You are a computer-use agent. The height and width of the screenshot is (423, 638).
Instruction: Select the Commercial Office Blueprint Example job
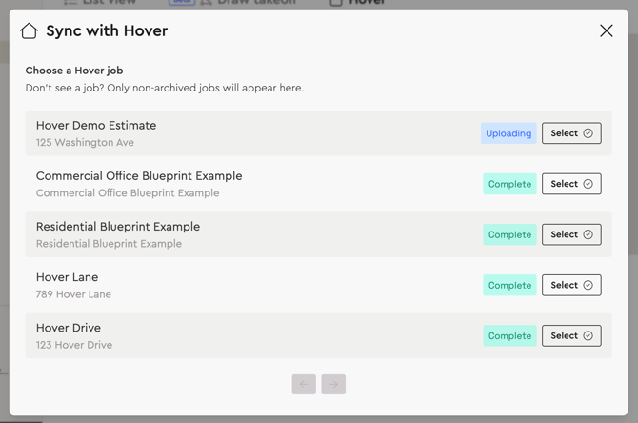click(571, 184)
